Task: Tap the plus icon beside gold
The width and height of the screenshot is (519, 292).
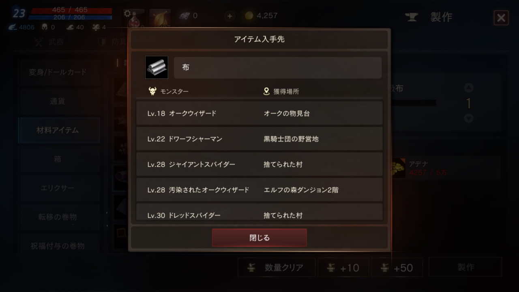Action: tap(230, 16)
